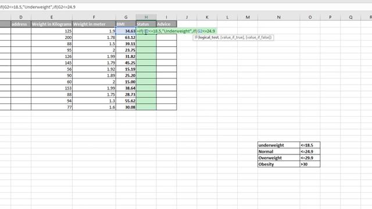Click the 'Normal' legend cell

tap(279, 152)
